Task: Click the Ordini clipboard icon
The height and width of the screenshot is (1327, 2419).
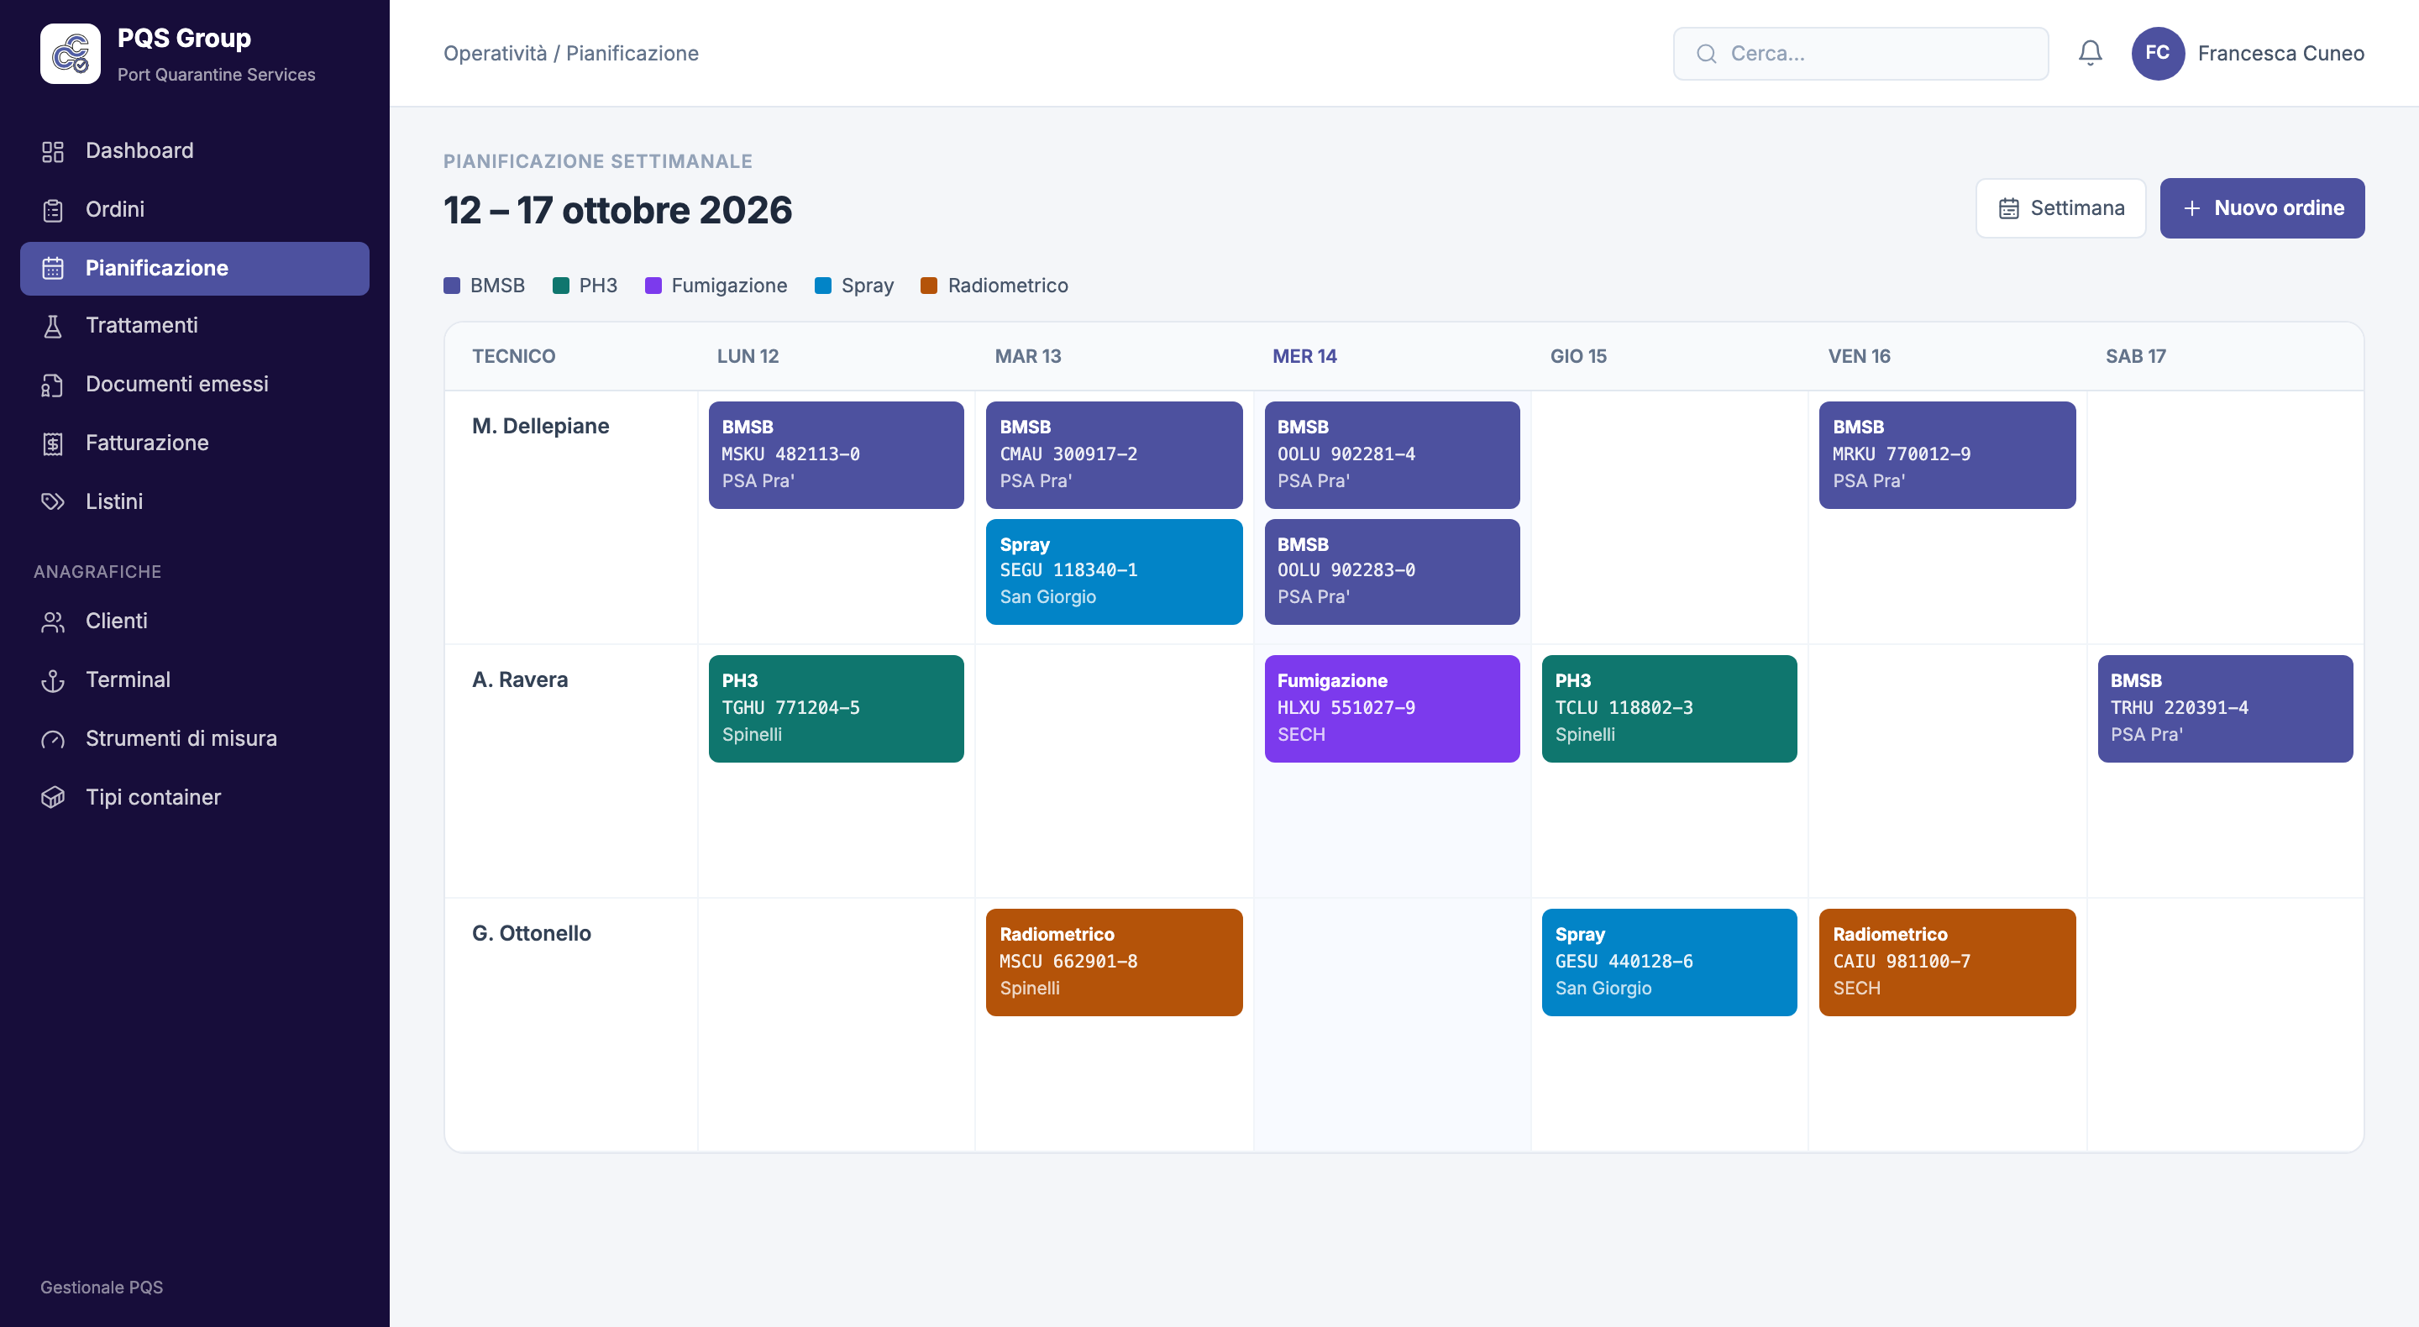Action: click(53, 210)
